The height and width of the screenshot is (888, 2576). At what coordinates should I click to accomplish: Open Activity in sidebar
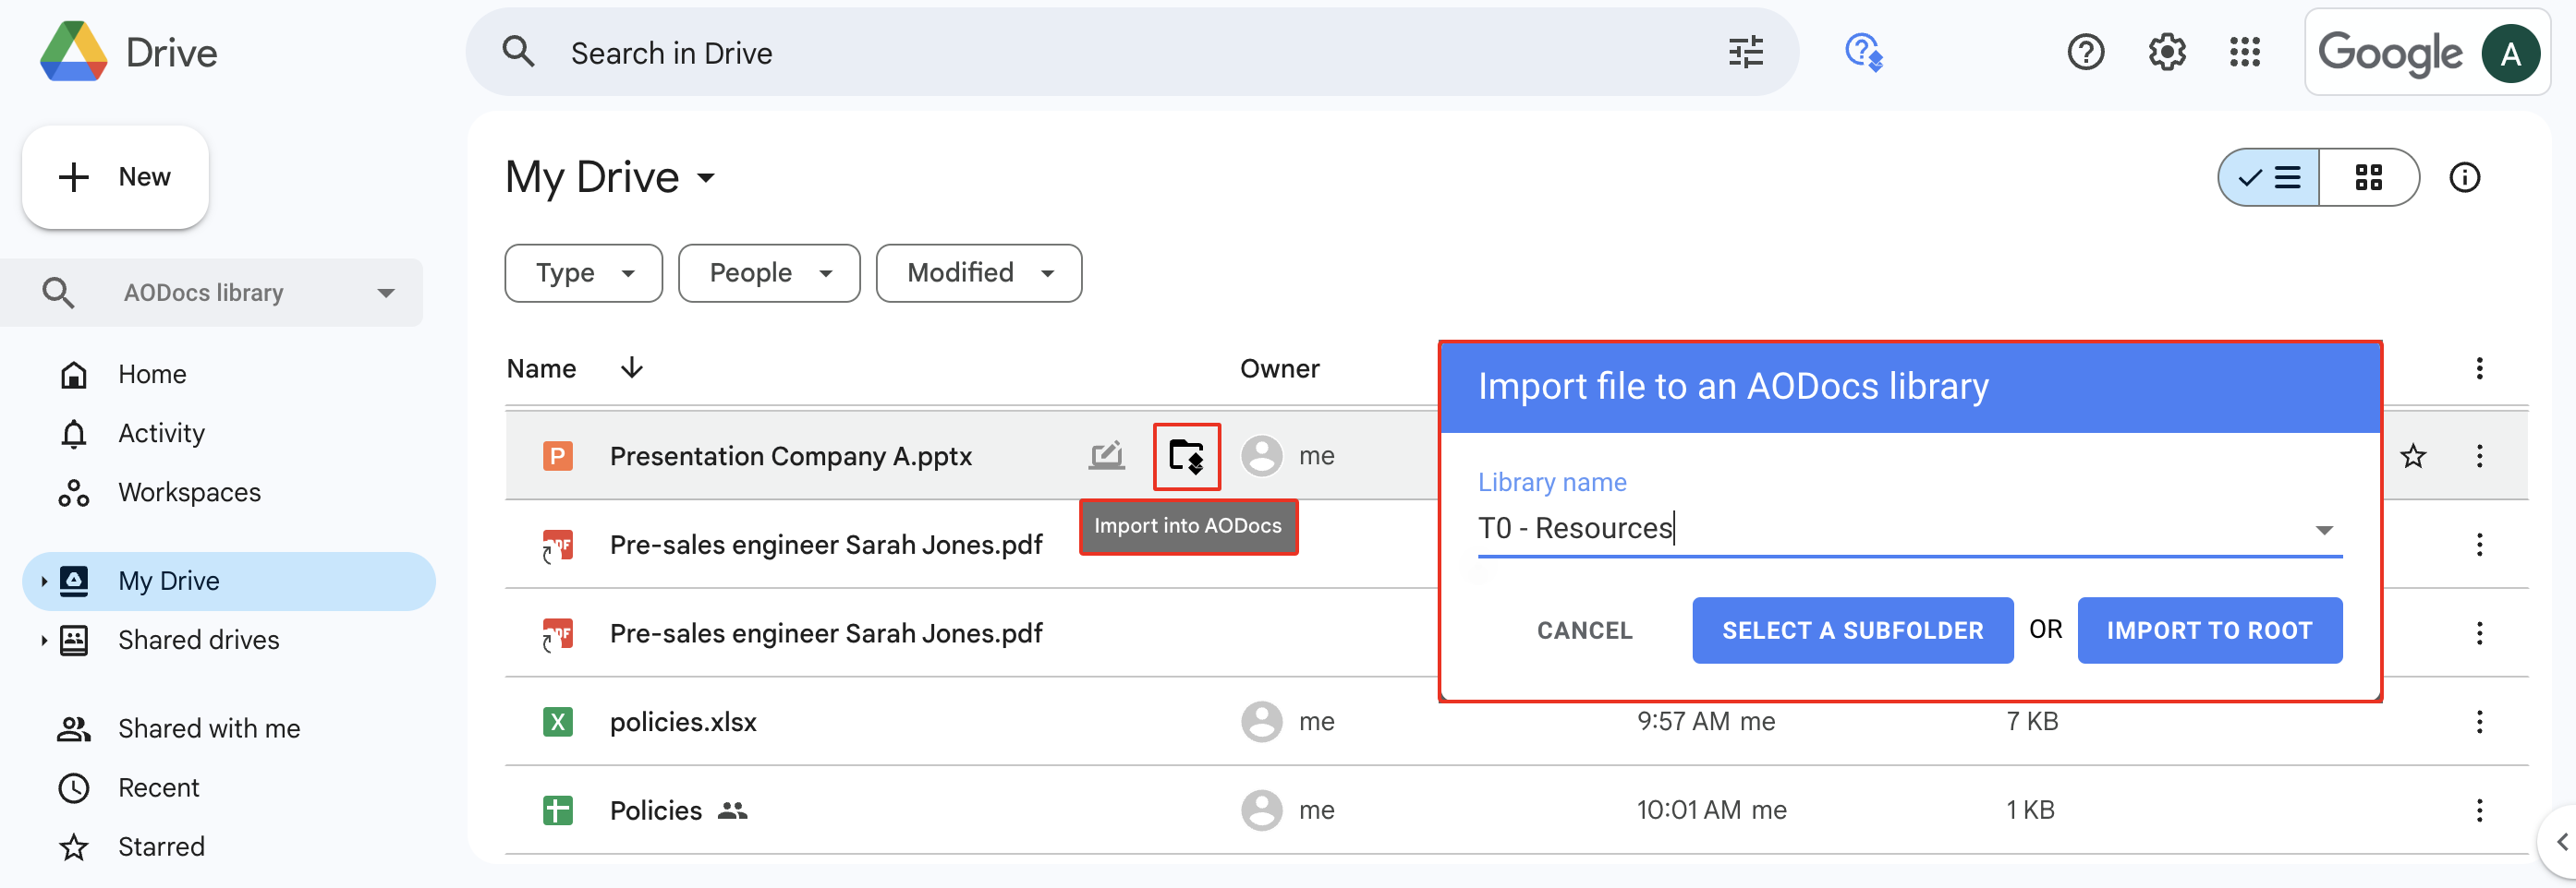tap(161, 434)
